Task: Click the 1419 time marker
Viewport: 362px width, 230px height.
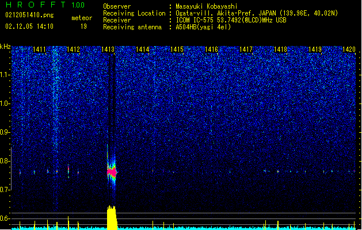Action: click(315, 49)
